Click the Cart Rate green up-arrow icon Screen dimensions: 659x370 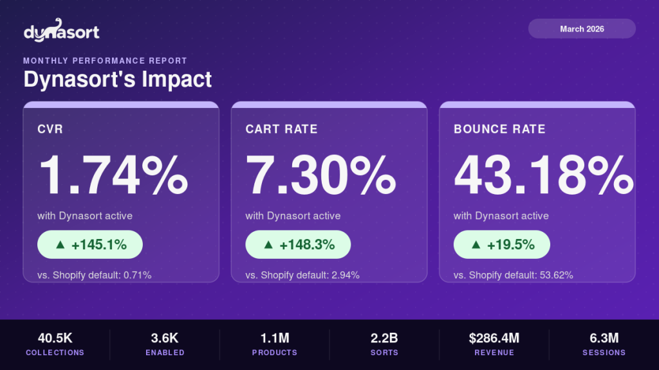click(x=268, y=244)
